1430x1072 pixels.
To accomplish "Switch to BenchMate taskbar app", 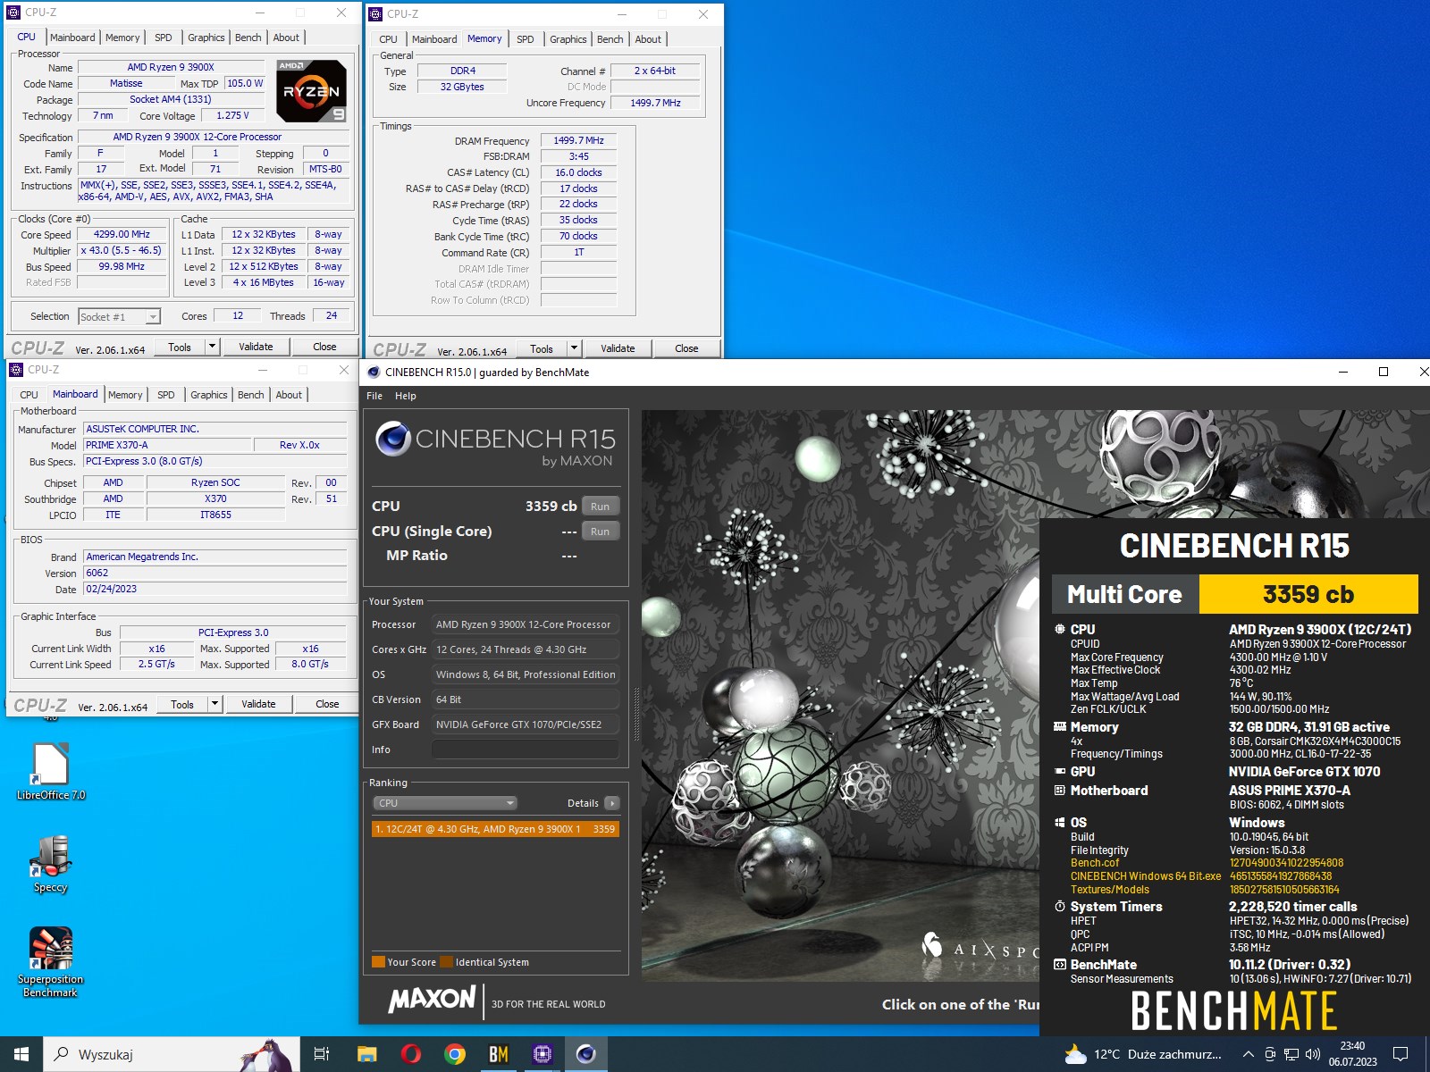I will (498, 1054).
